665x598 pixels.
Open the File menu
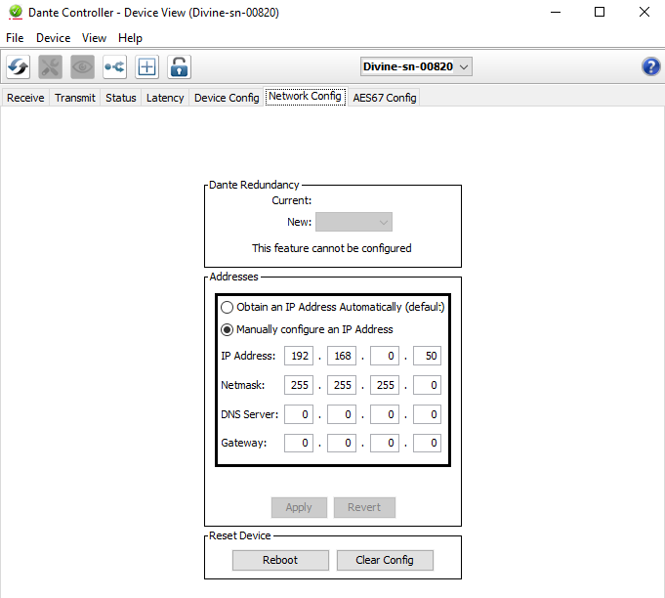[x=15, y=38]
